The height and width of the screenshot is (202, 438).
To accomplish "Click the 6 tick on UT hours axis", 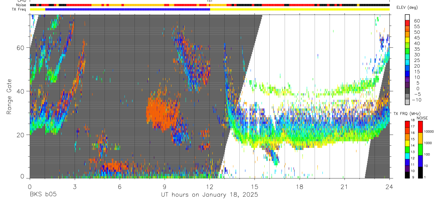I will point(119,186).
